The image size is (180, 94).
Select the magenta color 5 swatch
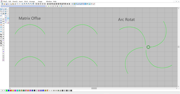click(15, 91)
